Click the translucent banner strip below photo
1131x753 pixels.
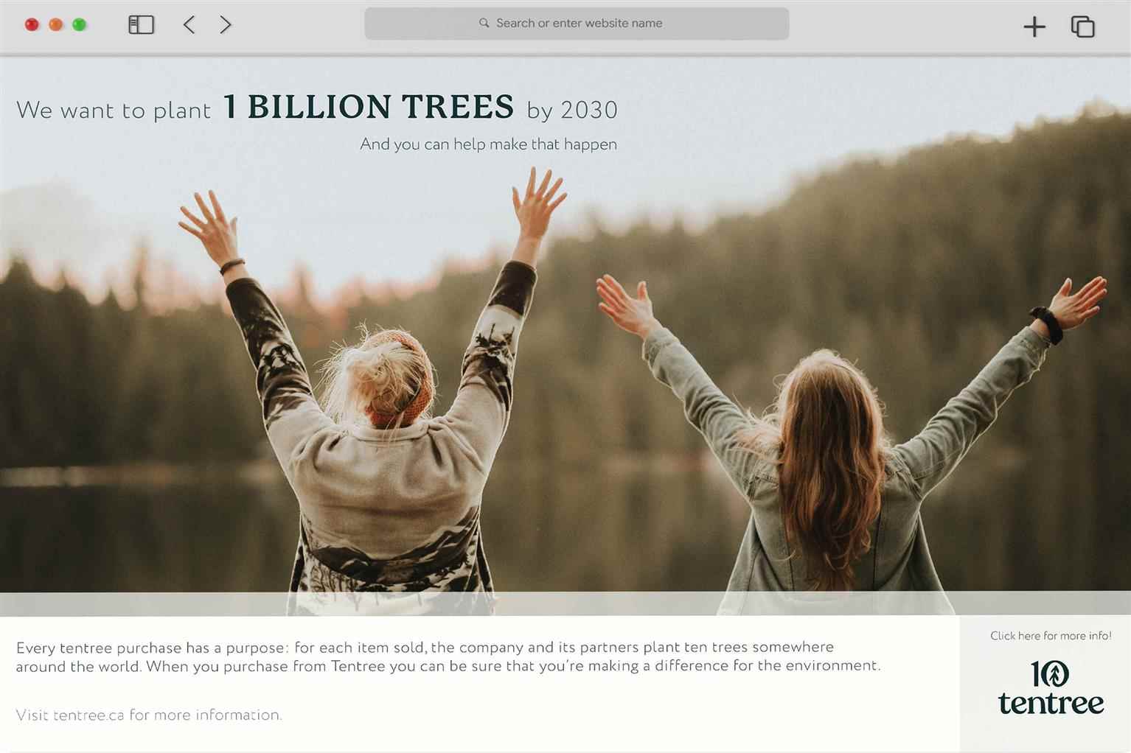click(x=565, y=603)
